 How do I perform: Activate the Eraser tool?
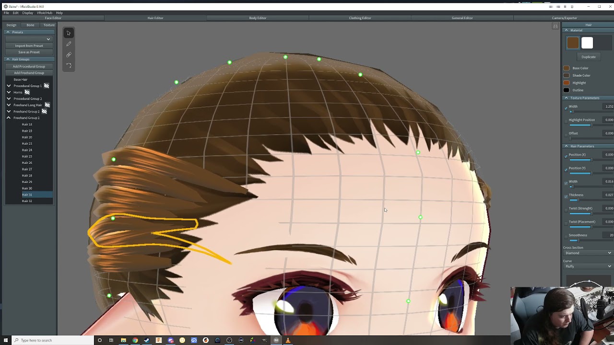click(69, 55)
